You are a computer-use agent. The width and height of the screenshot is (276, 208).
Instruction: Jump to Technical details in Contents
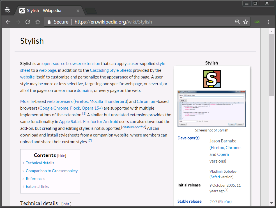click(40, 163)
